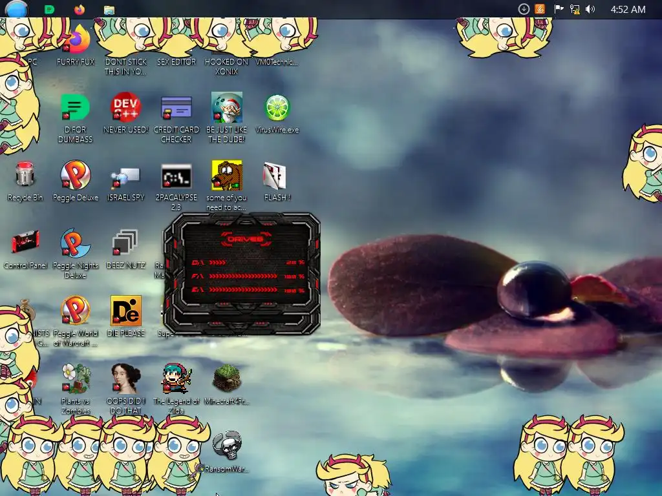Open the RansomWar... skull icon

click(x=227, y=446)
